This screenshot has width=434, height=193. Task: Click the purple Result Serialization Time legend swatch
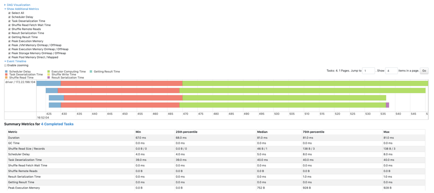point(49,78)
